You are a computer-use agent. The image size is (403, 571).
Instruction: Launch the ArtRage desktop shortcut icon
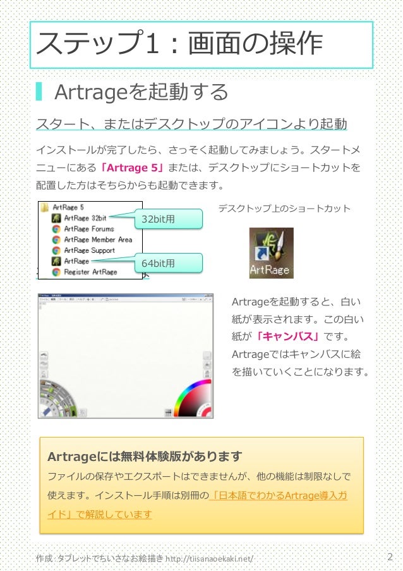coord(272,253)
